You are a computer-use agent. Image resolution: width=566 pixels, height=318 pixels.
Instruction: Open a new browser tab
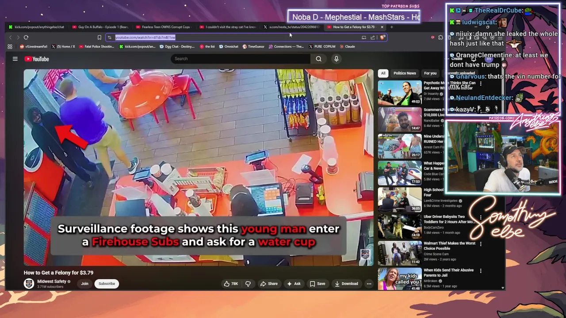392,27
